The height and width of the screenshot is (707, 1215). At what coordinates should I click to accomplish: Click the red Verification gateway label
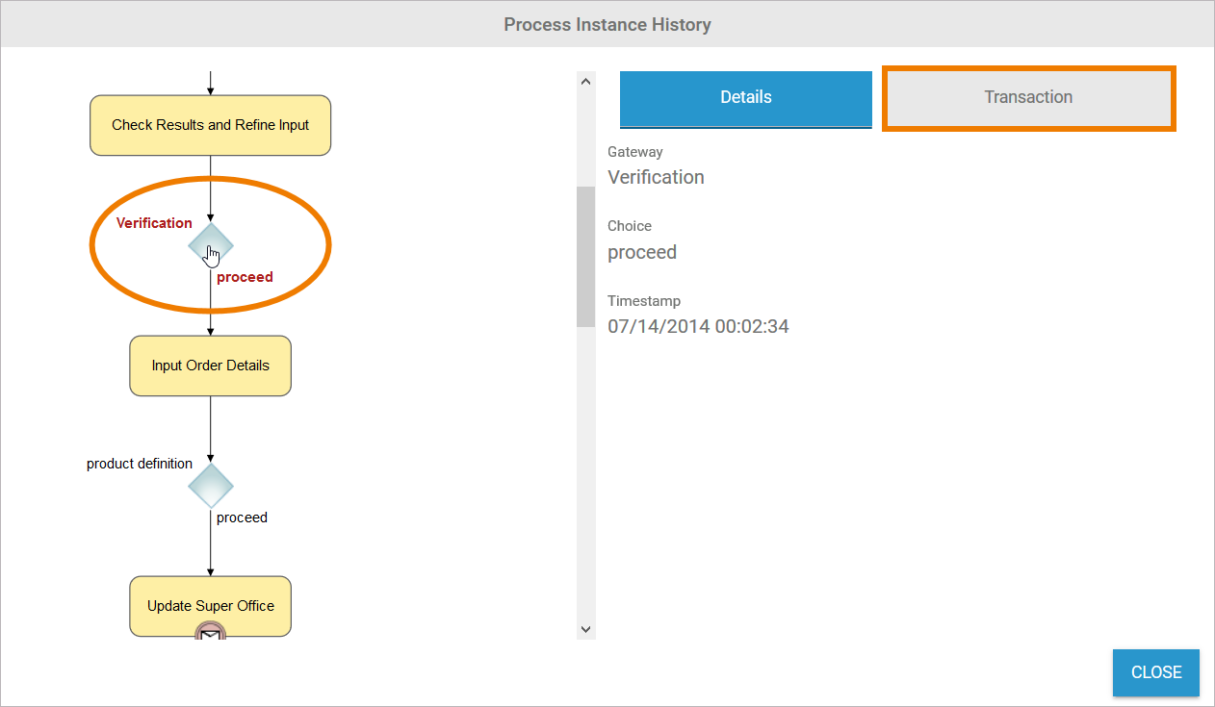(x=154, y=223)
